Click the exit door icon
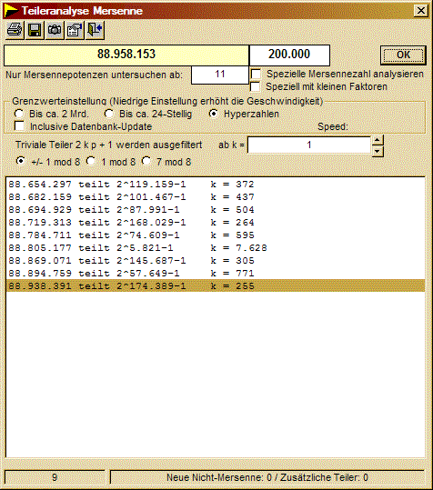 point(95,30)
